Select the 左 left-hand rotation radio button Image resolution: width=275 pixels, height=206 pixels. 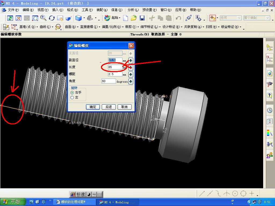72,97
